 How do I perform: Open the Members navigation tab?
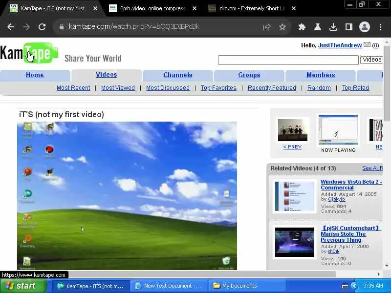point(321,75)
